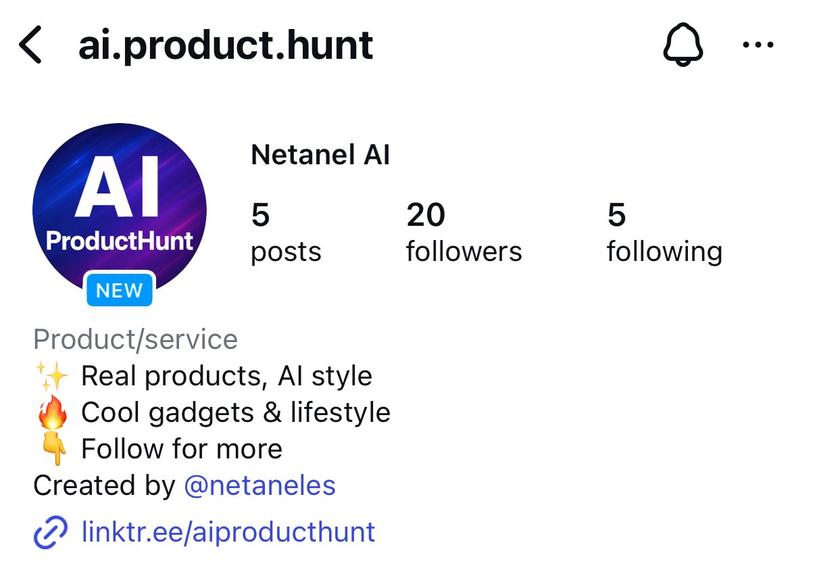Tap the pointing-down hand emoji

click(x=51, y=450)
